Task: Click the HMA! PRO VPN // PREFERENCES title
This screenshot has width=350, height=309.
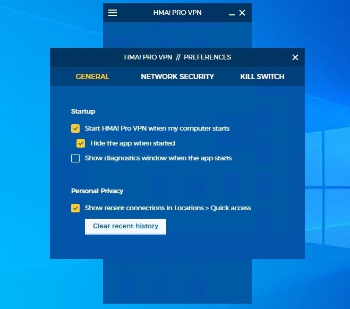Action: [x=177, y=57]
